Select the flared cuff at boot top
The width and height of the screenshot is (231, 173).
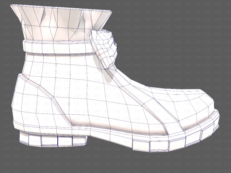61,23
